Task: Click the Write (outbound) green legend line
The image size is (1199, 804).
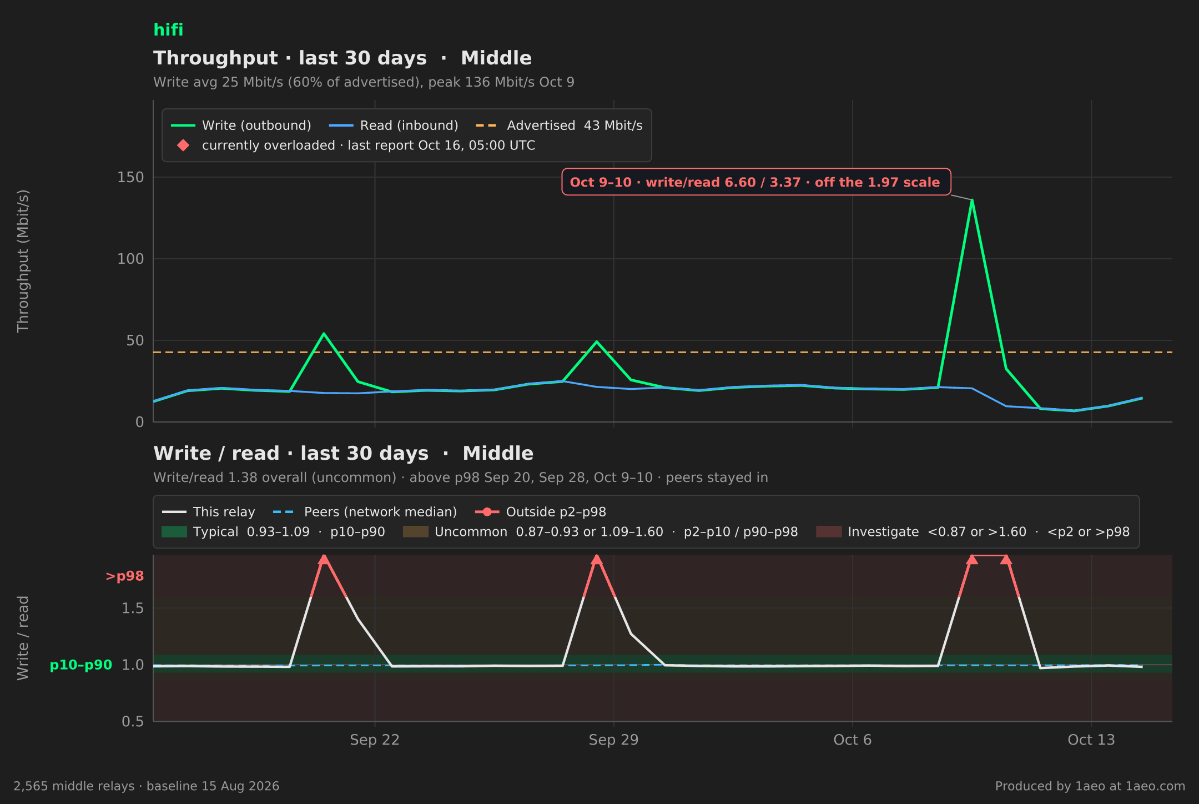Action: tap(183, 125)
